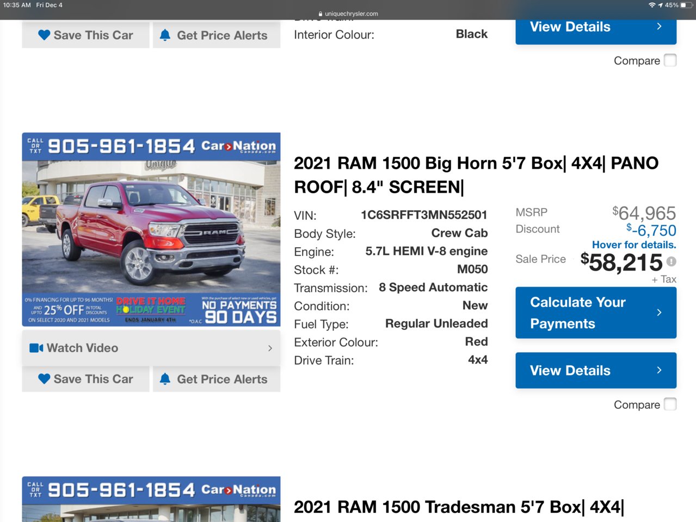The image size is (696, 522).
Task: Tap the location arrow icon in the status bar
Action: (x=661, y=5)
